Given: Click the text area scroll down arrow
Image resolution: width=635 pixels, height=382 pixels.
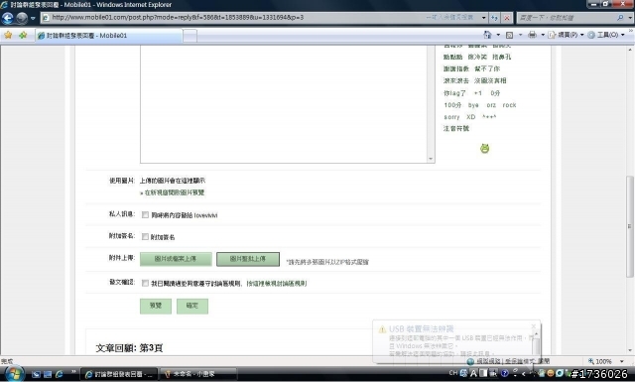Looking at the screenshot, I should tap(431, 159).
